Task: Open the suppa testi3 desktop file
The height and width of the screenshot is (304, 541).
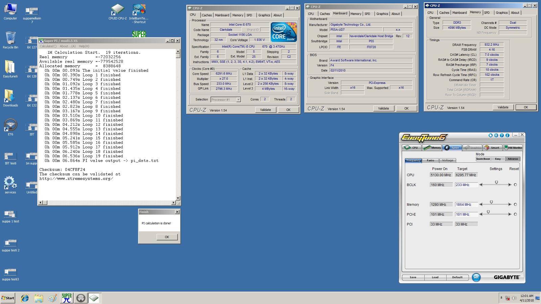Action: coord(10,275)
